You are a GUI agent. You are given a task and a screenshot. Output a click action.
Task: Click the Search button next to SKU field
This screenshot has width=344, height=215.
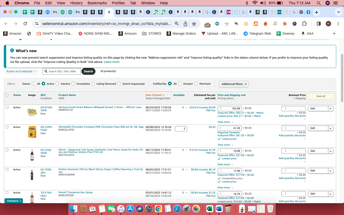[88, 71]
